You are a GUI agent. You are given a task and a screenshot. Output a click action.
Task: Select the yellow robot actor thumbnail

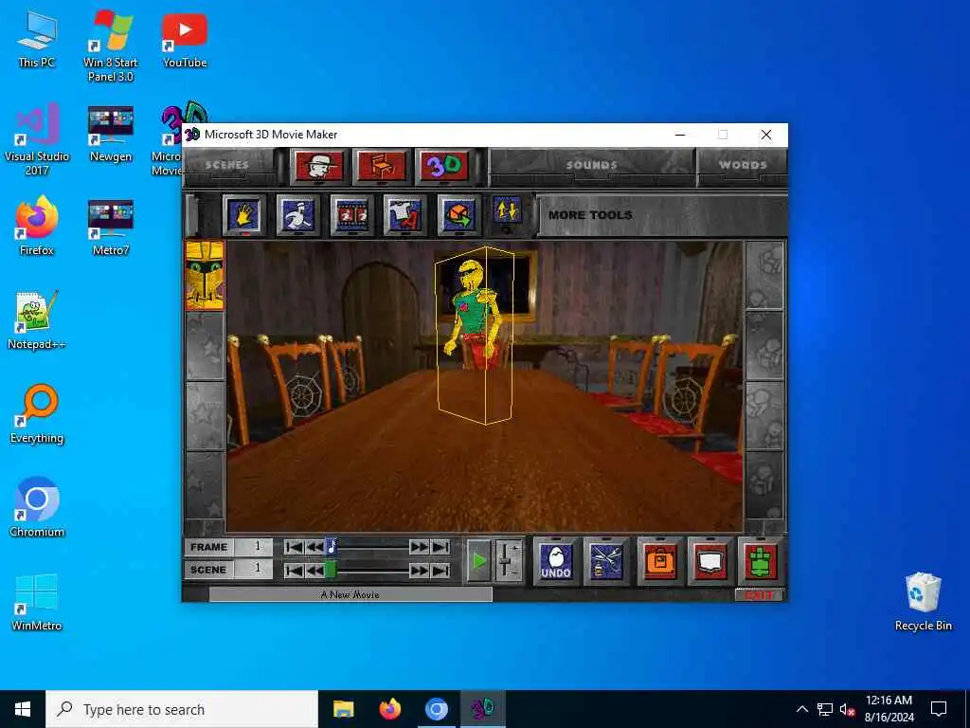click(x=205, y=276)
